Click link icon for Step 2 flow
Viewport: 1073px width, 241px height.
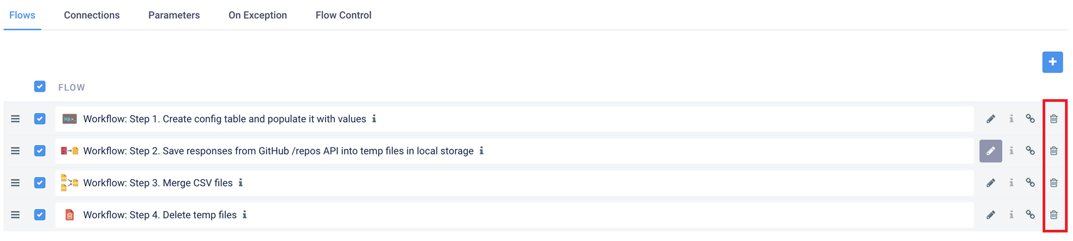pyautogui.click(x=1030, y=151)
